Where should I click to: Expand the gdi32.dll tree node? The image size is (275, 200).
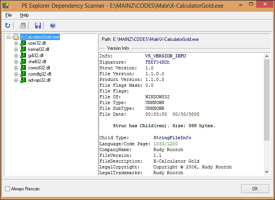[16, 55]
